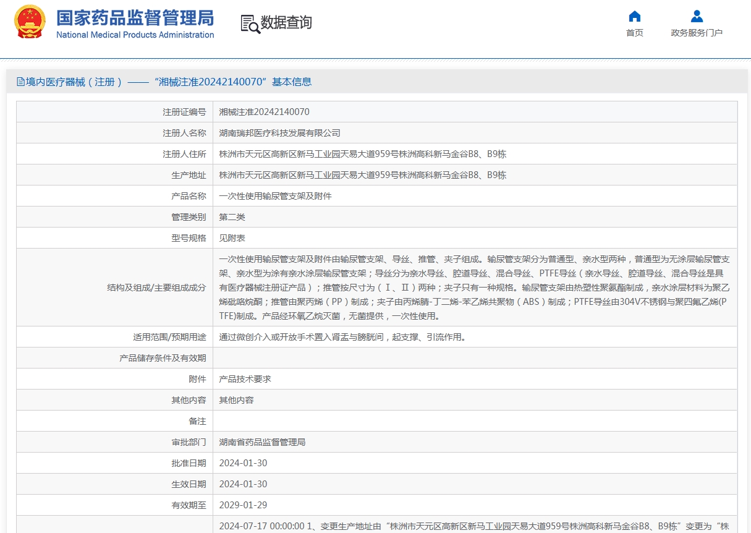Click the 批准日期 label cell

pos(114,463)
